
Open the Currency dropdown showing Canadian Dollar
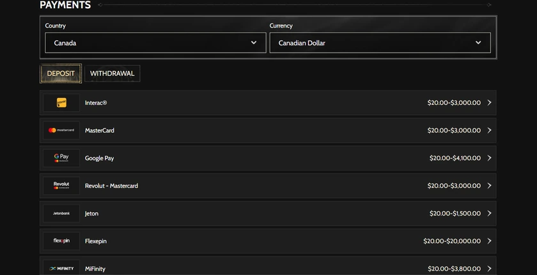pos(380,43)
